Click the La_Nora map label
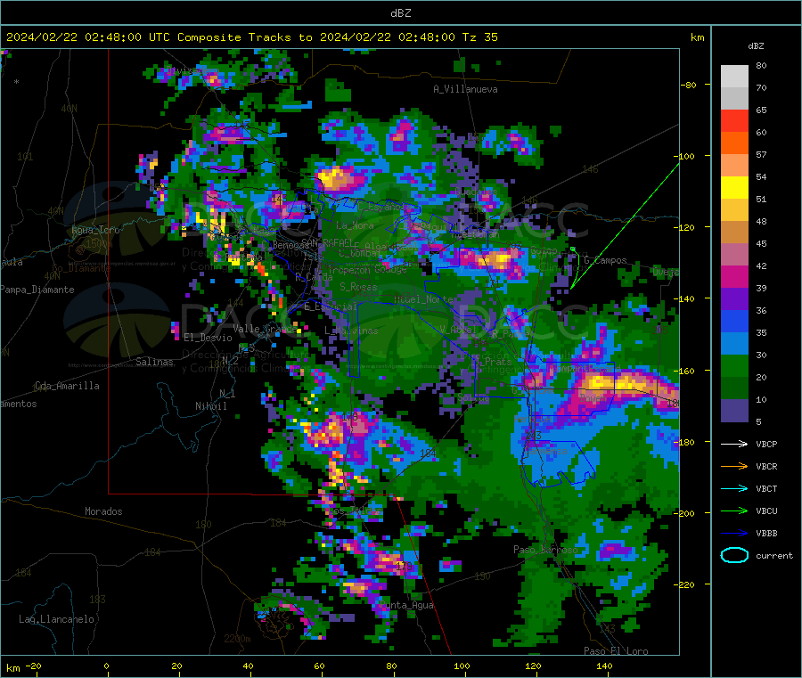This screenshot has width=802, height=678. click(x=355, y=225)
